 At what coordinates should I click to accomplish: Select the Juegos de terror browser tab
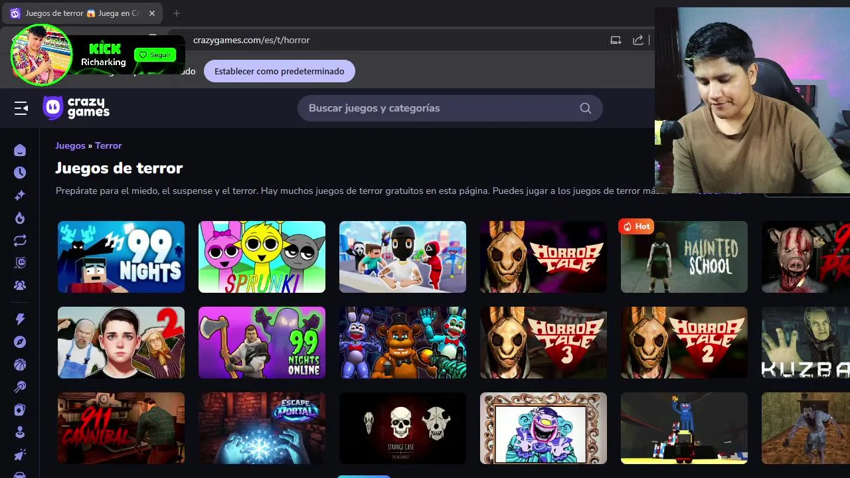tap(84, 13)
